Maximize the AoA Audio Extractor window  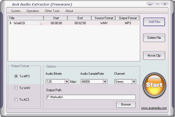(x=157, y=4)
